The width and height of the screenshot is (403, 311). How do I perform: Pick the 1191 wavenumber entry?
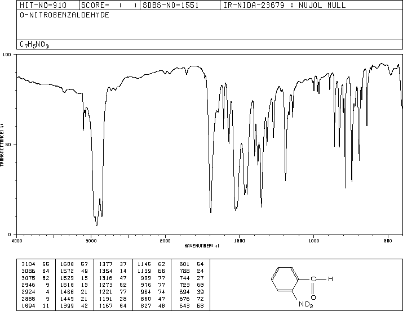click(105, 299)
